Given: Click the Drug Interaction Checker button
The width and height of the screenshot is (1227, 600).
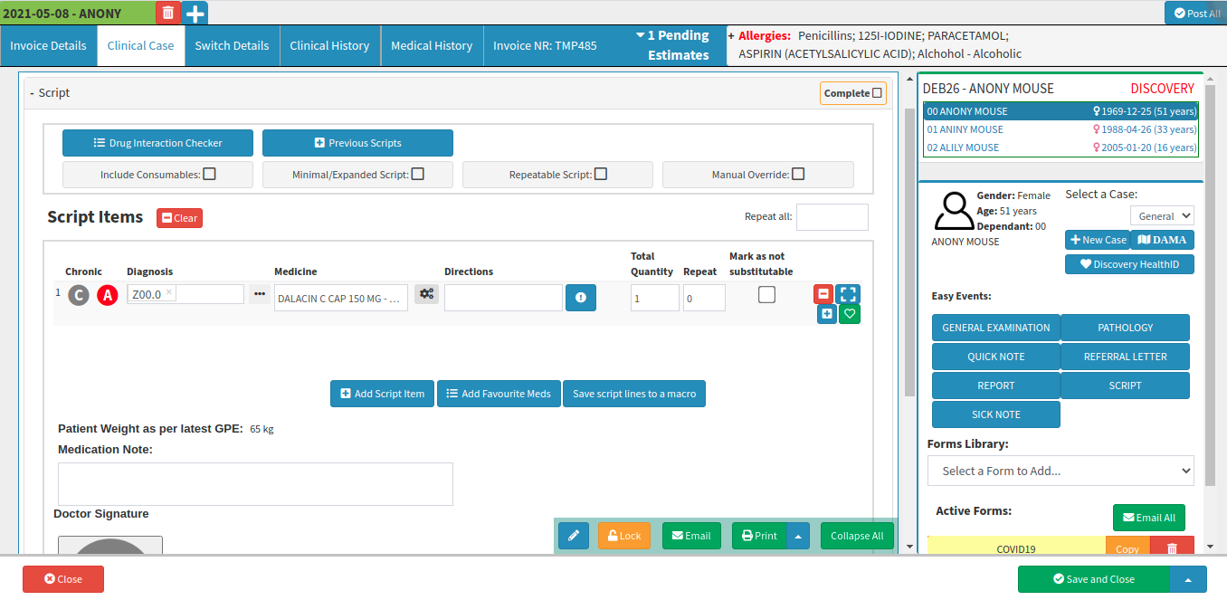Looking at the screenshot, I should point(157,143).
